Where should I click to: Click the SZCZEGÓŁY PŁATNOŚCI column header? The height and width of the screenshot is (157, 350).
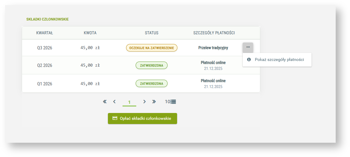click(214, 33)
